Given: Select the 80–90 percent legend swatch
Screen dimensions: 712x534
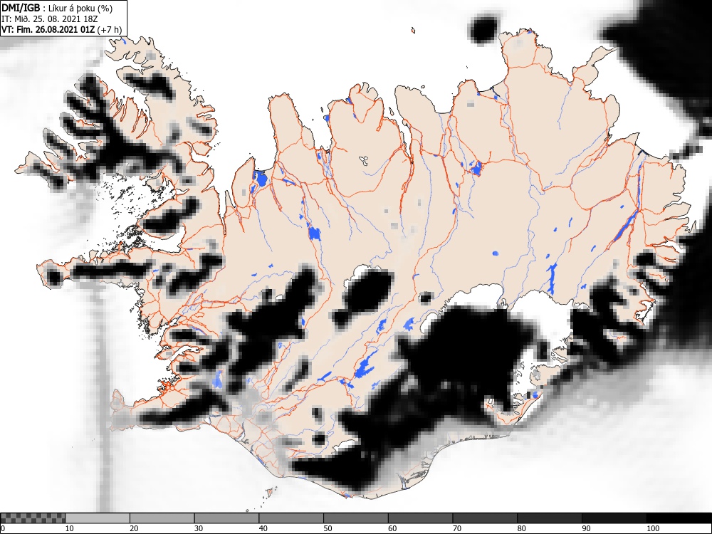Looking at the screenshot, I should click(550, 518).
